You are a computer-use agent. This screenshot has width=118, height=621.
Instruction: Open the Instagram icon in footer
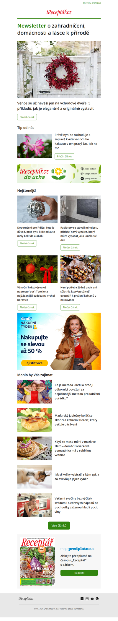87,599
